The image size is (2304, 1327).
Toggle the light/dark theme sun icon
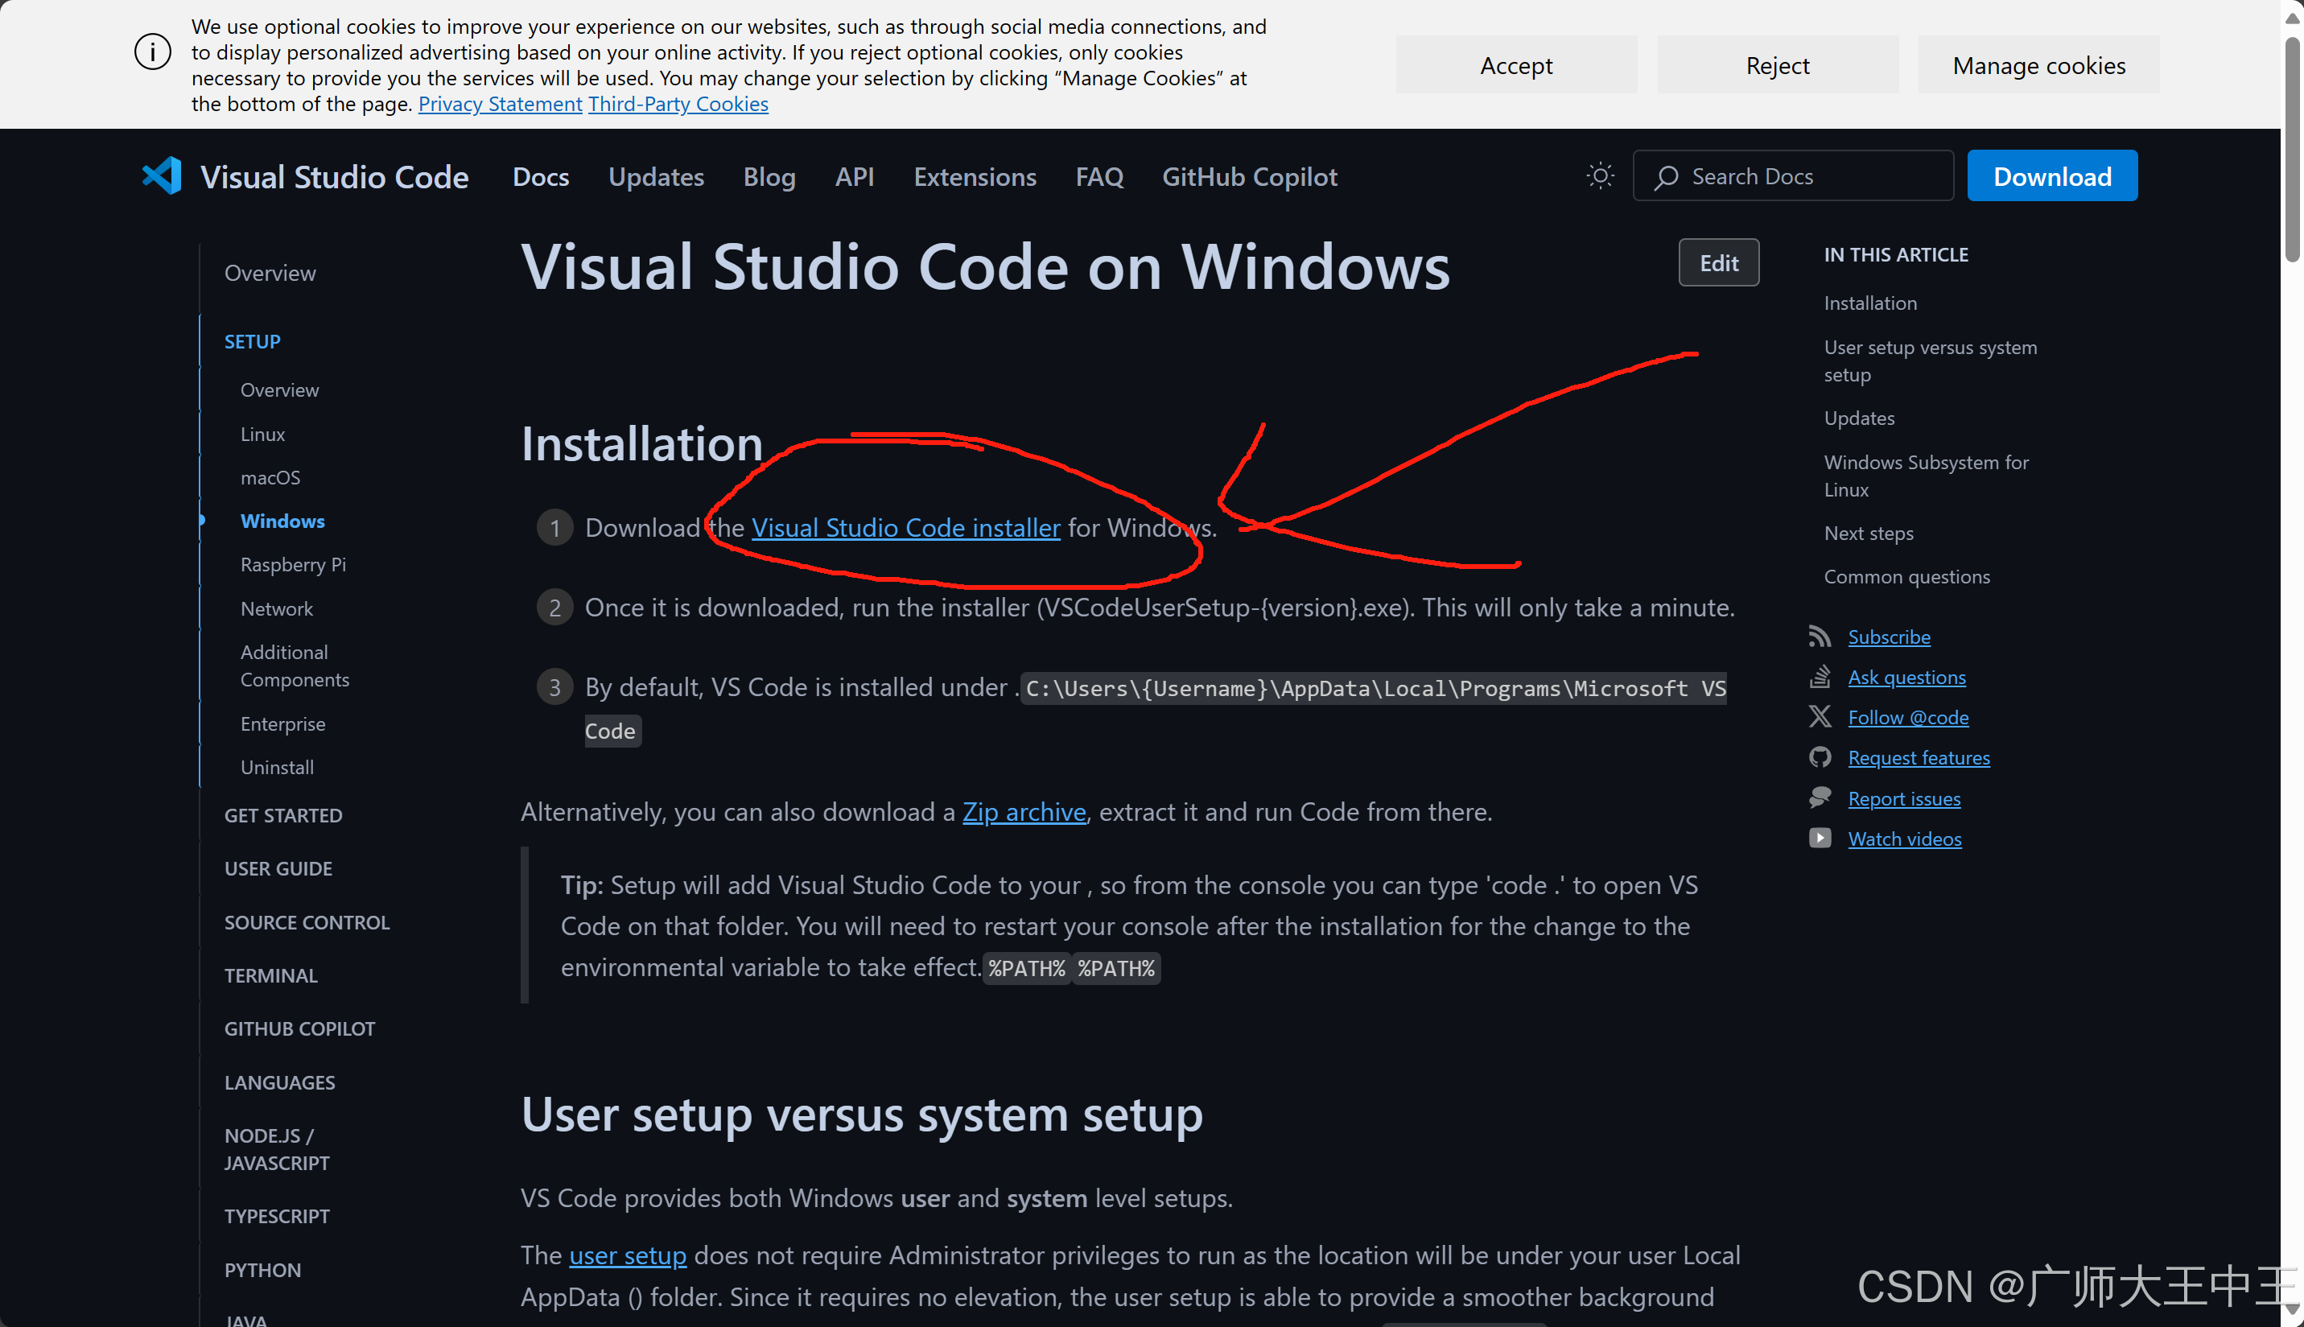[x=1600, y=176]
